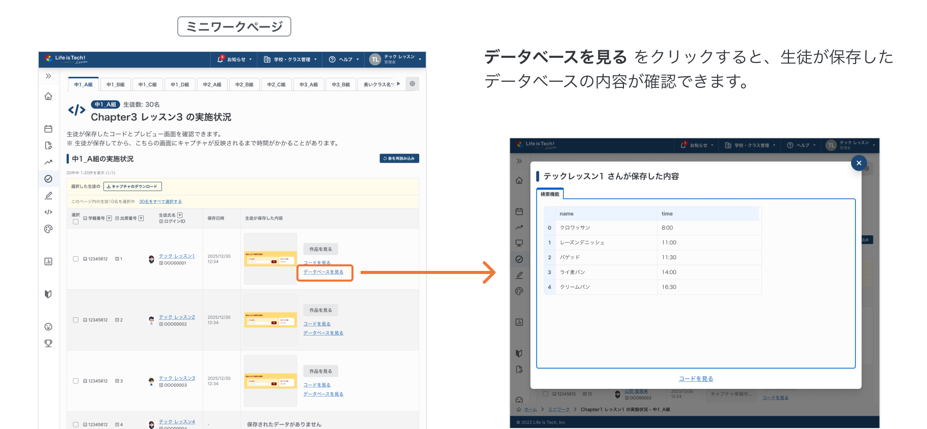Click the Life is Tech! logo in the left screenshot
The width and height of the screenshot is (927, 429).
pos(66,59)
